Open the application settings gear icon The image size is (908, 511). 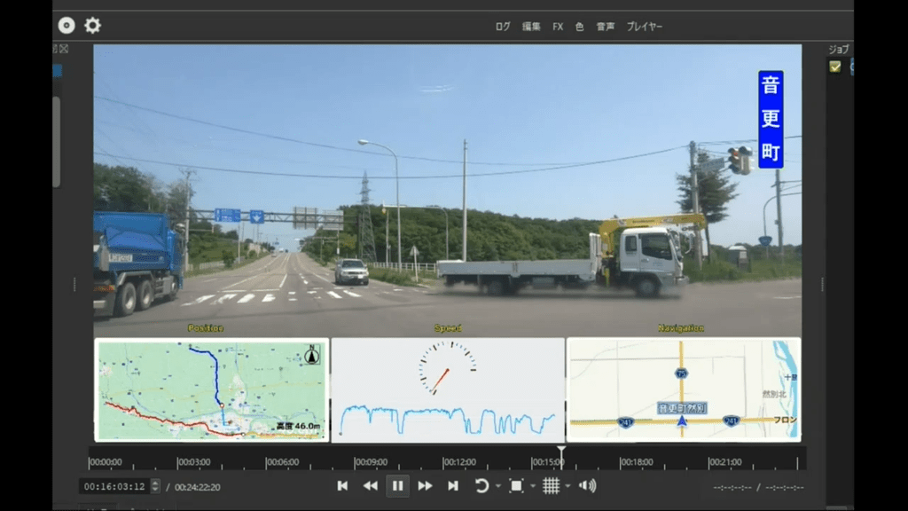92,25
